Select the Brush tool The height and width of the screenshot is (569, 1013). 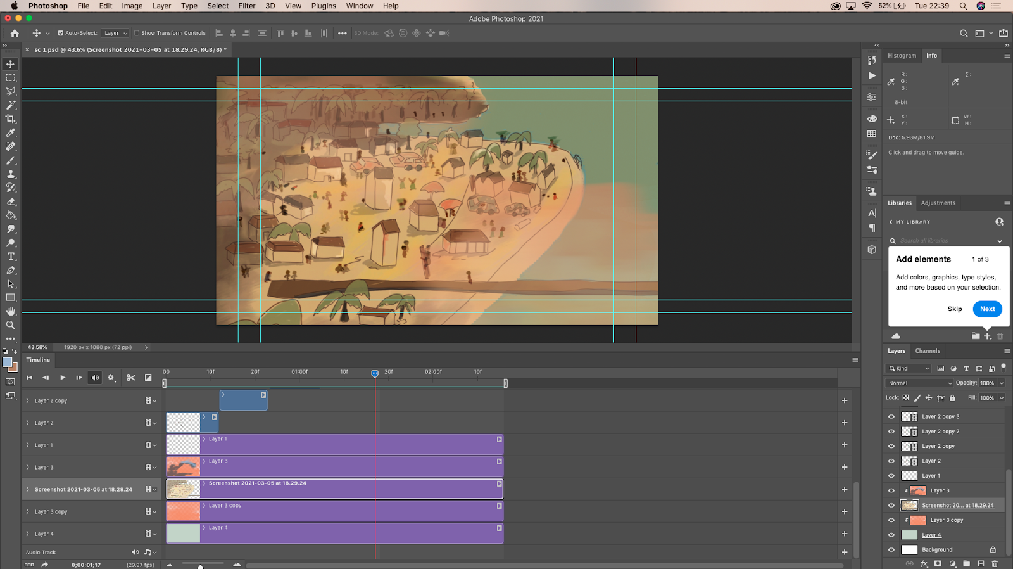point(11,160)
